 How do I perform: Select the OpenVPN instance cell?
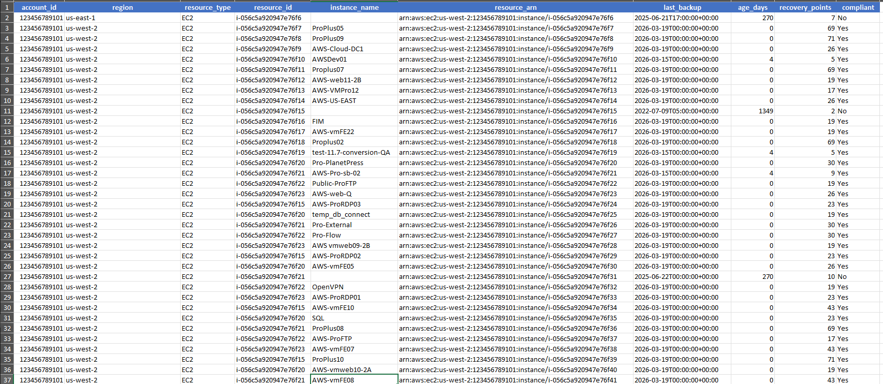click(x=354, y=287)
